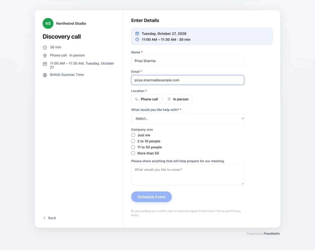Click the calendar icon in left sidebar
The height and width of the screenshot is (250, 315).
tap(45, 64)
